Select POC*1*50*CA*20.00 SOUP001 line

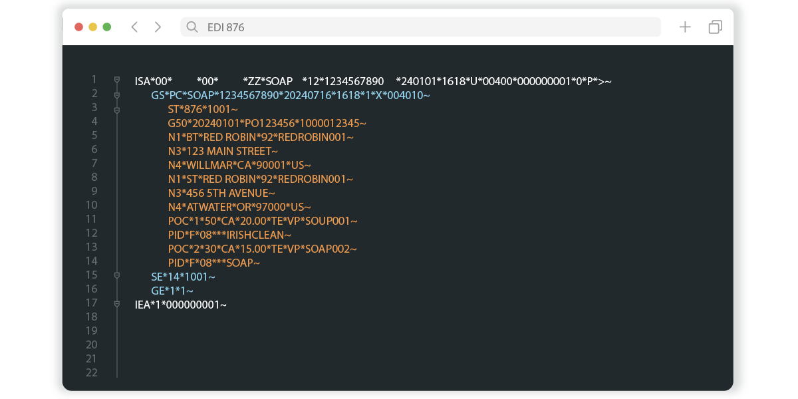(263, 221)
